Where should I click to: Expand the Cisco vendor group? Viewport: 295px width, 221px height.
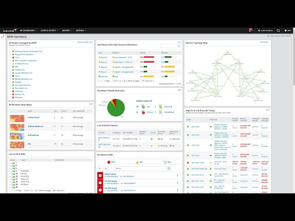pos(10,58)
